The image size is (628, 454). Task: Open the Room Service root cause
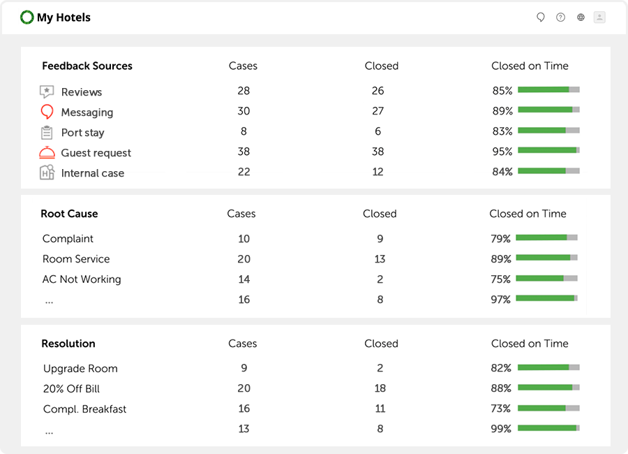[76, 259]
